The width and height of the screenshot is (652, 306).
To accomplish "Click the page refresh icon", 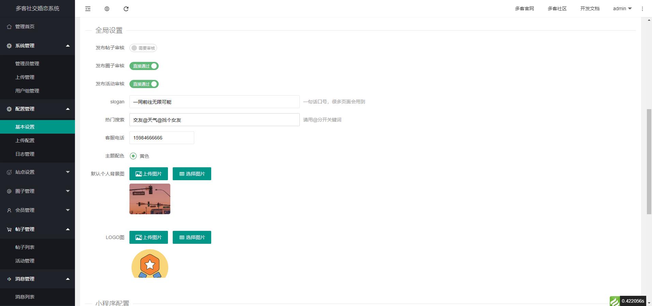I will (126, 8).
